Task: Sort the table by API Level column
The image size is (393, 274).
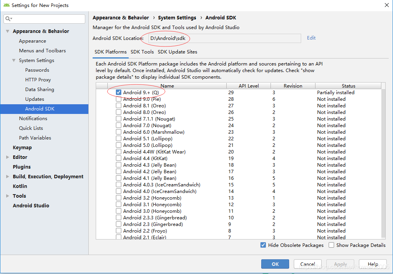Action: (249, 86)
